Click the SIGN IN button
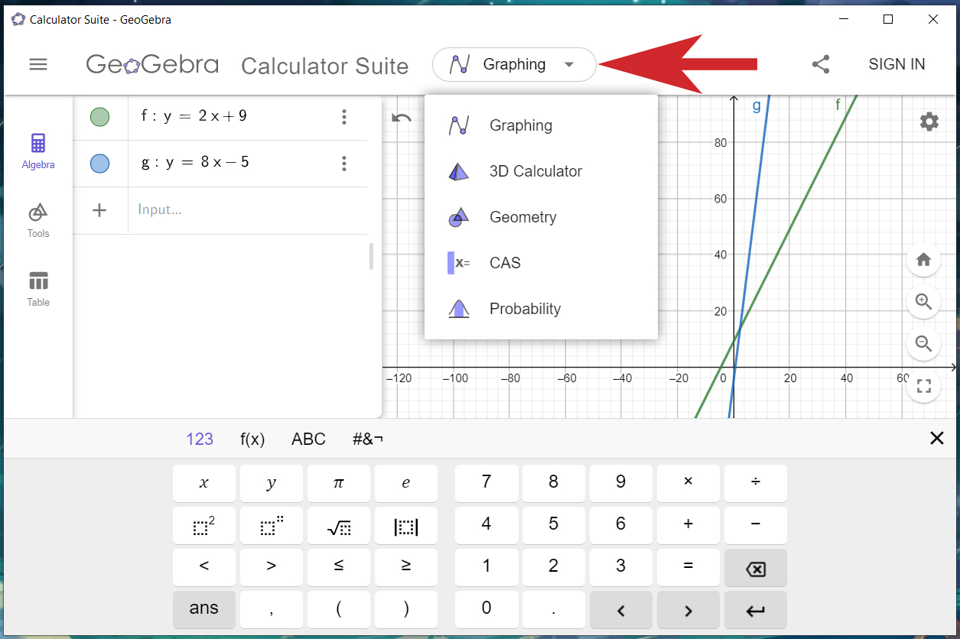 897,64
